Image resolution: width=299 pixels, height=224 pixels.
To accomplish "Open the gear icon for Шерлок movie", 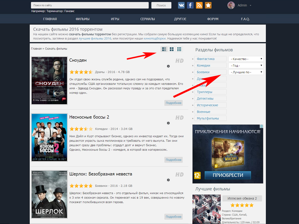I will click(x=168, y=180).
